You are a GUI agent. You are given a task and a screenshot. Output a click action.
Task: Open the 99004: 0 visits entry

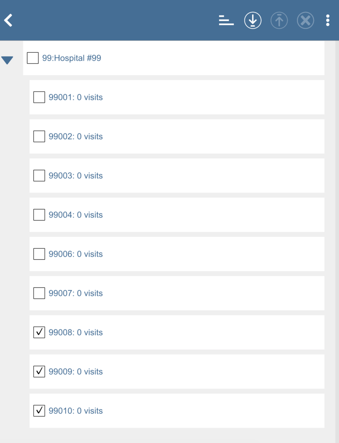[76, 215]
